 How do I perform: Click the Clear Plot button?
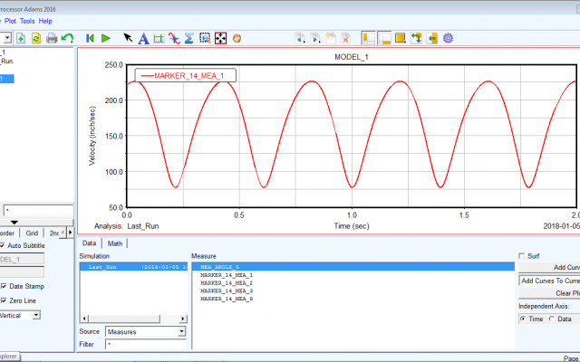pos(549,293)
